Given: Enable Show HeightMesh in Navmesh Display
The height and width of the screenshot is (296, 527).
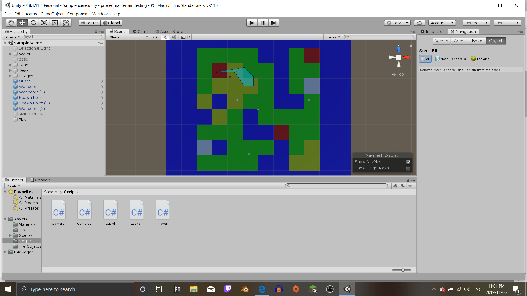Looking at the screenshot, I should pyautogui.click(x=408, y=169).
